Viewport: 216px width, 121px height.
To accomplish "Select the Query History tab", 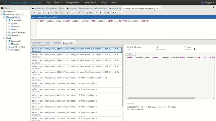I will (x=69, y=43).
